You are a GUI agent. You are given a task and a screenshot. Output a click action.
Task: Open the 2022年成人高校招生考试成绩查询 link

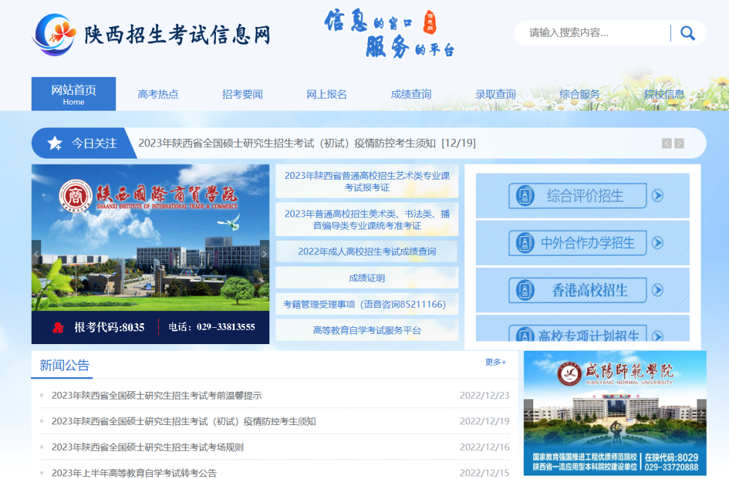point(367,252)
